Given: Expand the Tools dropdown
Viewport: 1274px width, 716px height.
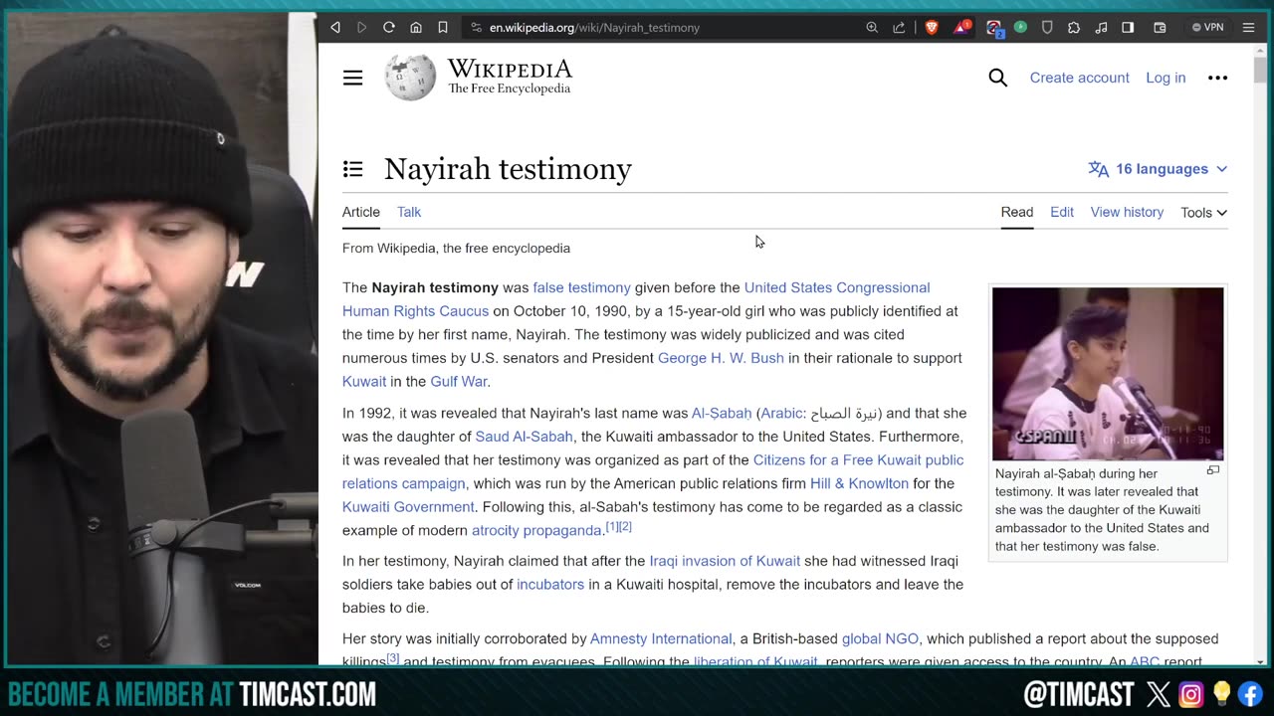Looking at the screenshot, I should click(1203, 213).
